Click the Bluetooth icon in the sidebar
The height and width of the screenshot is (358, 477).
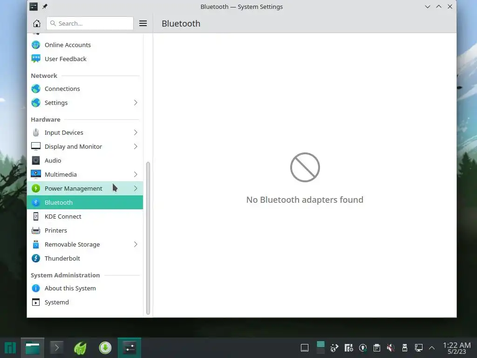click(35, 202)
